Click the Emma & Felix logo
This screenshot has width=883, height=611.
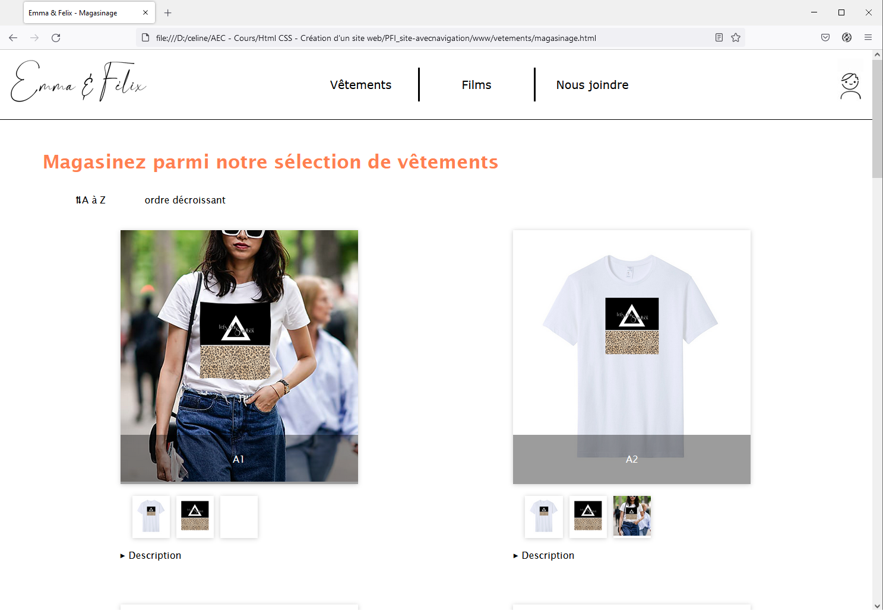pyautogui.click(x=78, y=82)
